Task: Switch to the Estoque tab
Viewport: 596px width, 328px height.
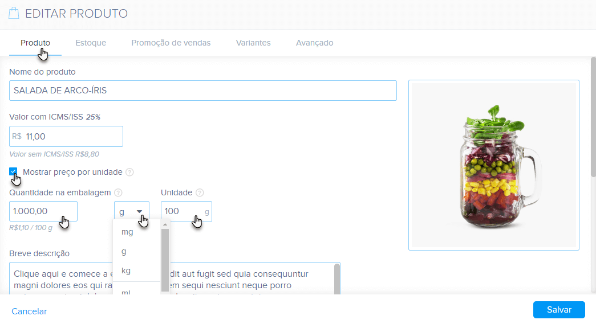Action: click(x=91, y=43)
